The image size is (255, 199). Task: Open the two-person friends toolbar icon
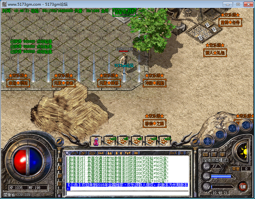pos(110,153)
